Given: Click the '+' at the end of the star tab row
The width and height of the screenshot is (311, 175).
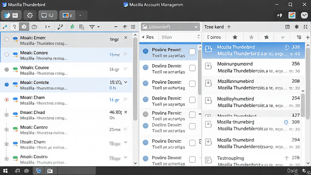Looking at the screenshot, I should (308, 37).
